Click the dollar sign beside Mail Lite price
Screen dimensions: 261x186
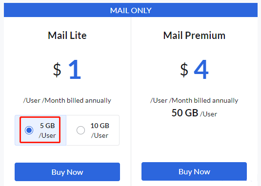(57, 70)
